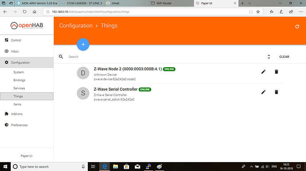
Task: Open File Explorer from the taskbar
Action: click(x=115, y=167)
